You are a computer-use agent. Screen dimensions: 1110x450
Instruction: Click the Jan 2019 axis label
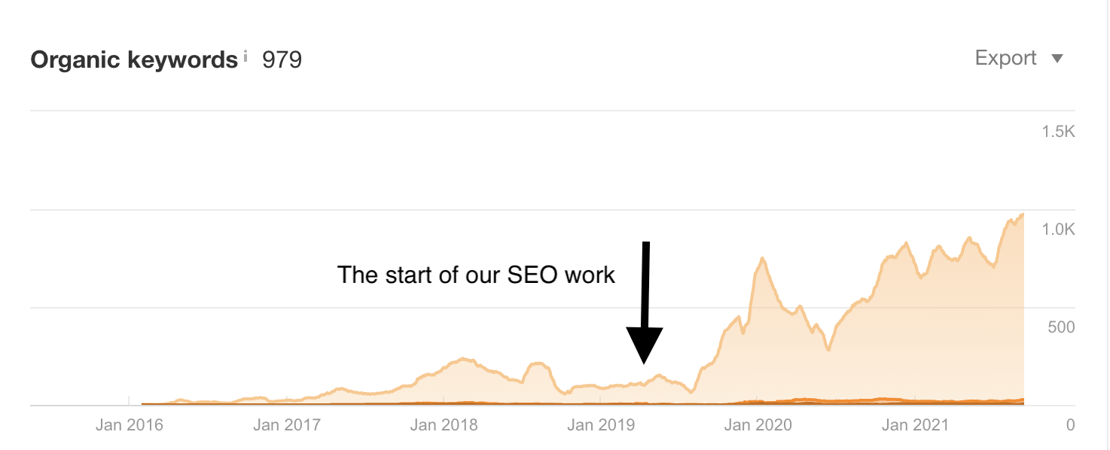pos(601,425)
